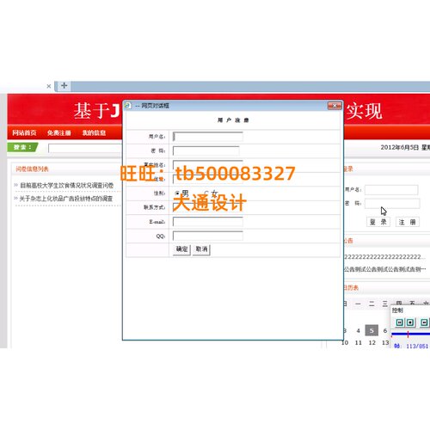Image resolution: width=430 pixels, height=430 pixels.
Task: Select day 13 in the calendar
Action: [385, 342]
